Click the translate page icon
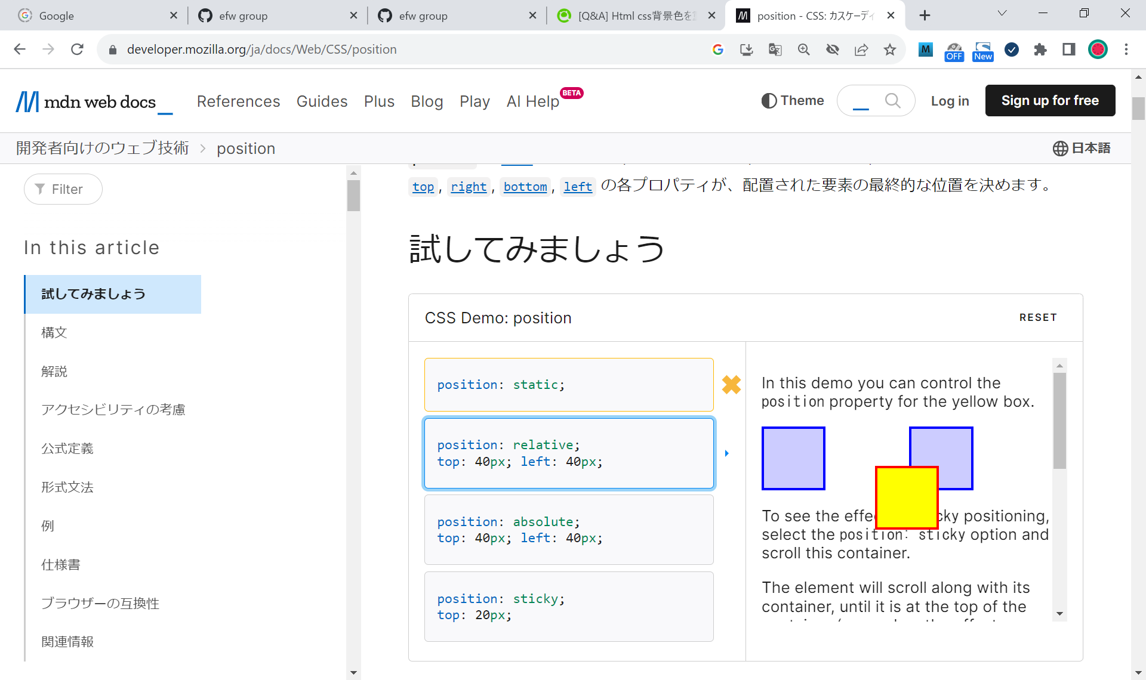The height and width of the screenshot is (680, 1146). pyautogui.click(x=775, y=50)
